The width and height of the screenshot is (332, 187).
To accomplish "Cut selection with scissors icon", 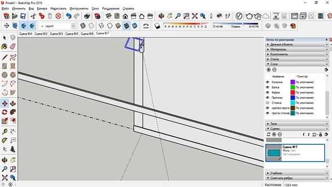I will coord(33,16).
